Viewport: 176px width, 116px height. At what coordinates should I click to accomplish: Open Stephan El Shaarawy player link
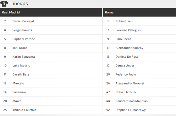[x=131, y=110]
